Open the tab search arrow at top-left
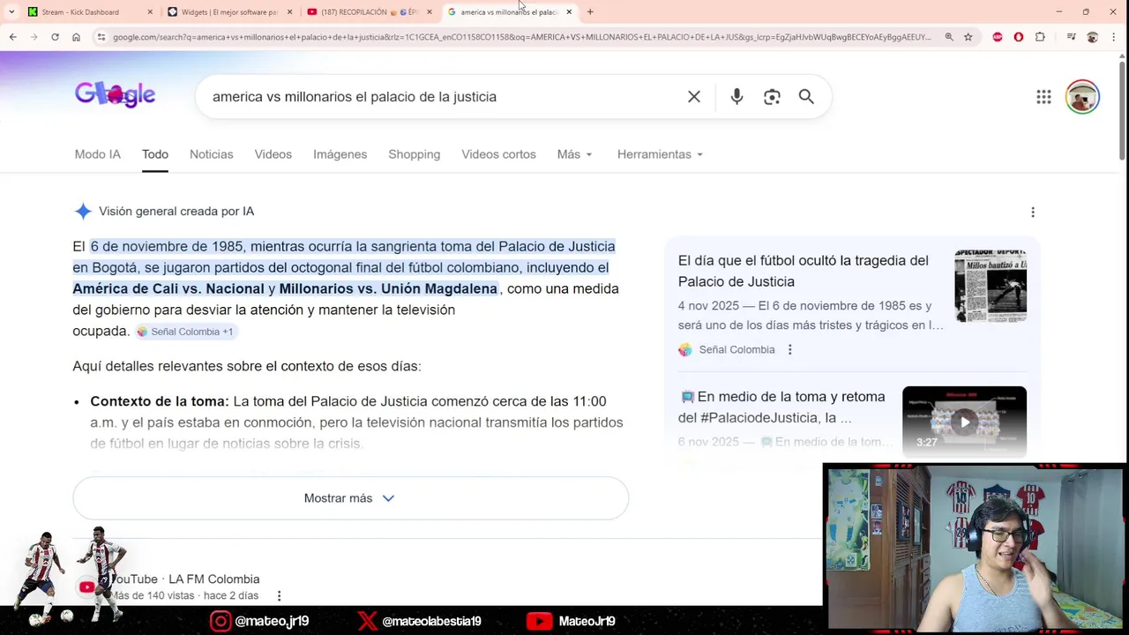The width and height of the screenshot is (1129, 635). tap(11, 11)
